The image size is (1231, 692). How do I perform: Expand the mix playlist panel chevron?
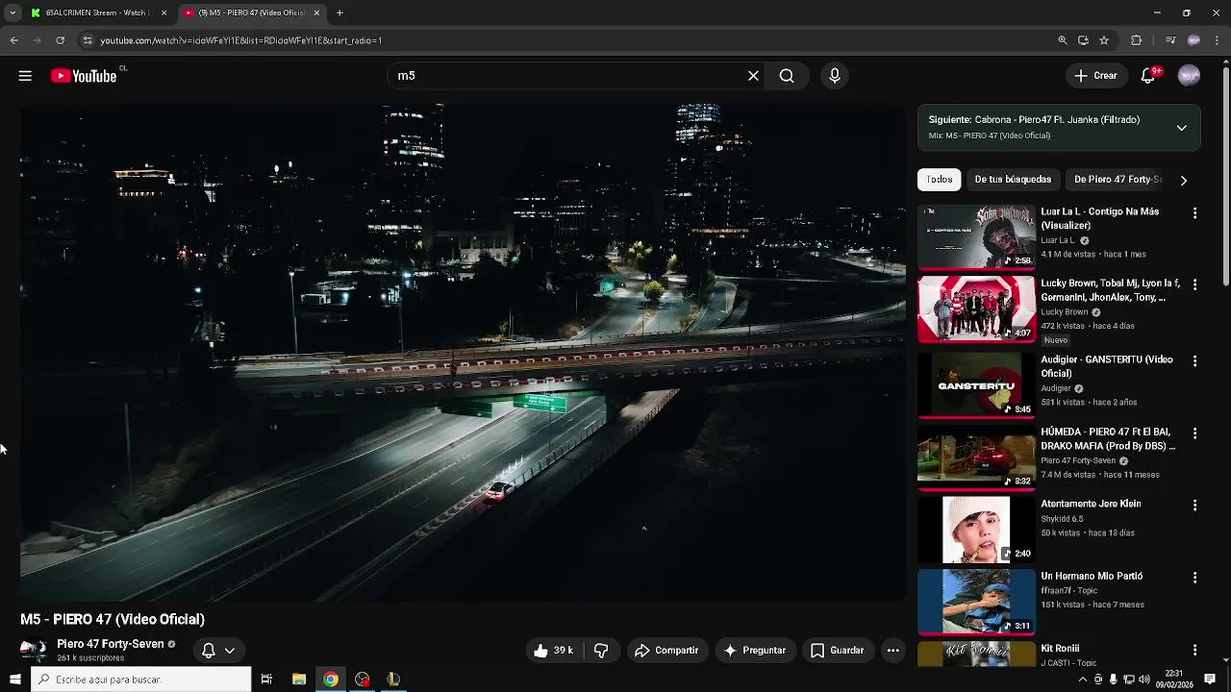coord(1181,128)
